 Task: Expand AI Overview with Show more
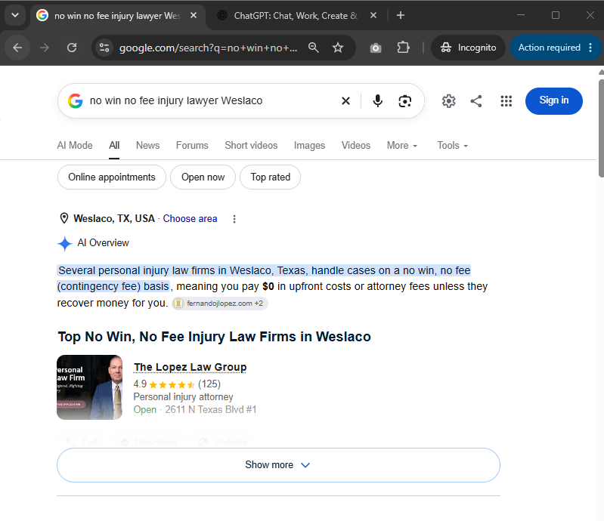click(278, 465)
